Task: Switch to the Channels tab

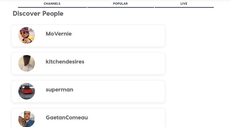Action: tap(52, 4)
